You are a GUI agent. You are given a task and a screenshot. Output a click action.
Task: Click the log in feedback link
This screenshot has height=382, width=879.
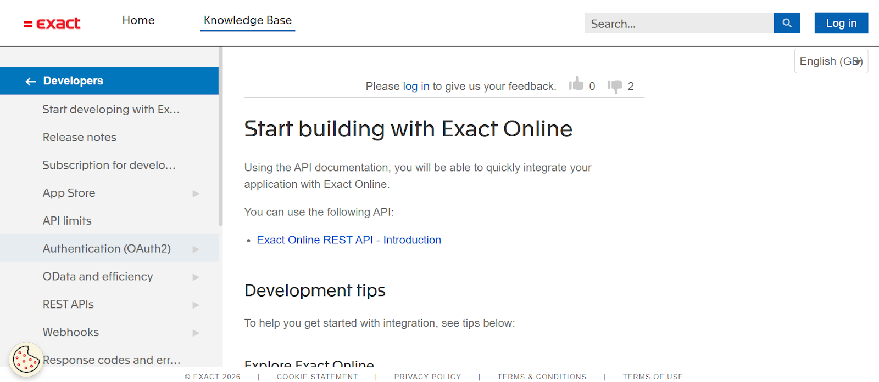pos(416,86)
